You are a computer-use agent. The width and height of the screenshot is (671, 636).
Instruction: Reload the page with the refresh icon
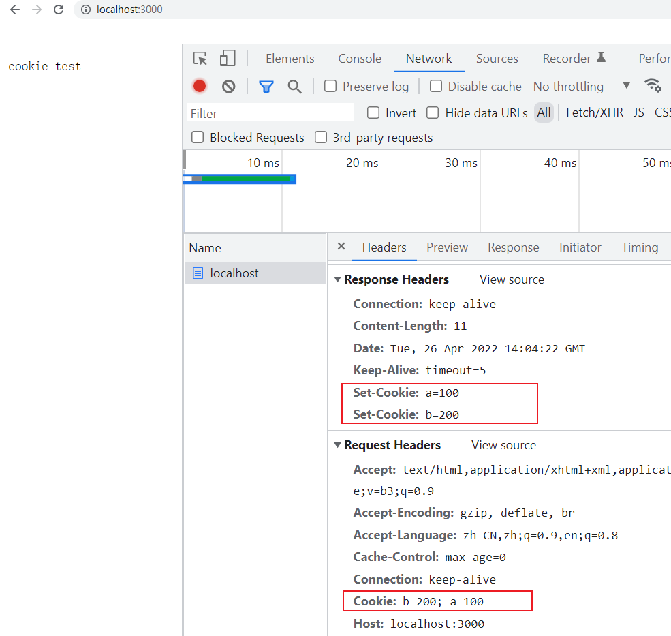pos(58,10)
